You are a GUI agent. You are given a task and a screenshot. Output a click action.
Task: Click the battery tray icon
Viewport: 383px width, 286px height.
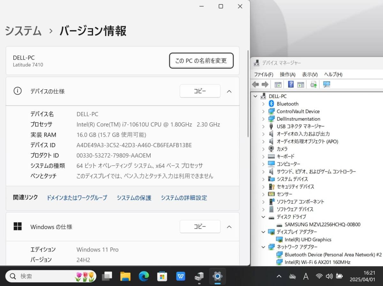(340, 276)
